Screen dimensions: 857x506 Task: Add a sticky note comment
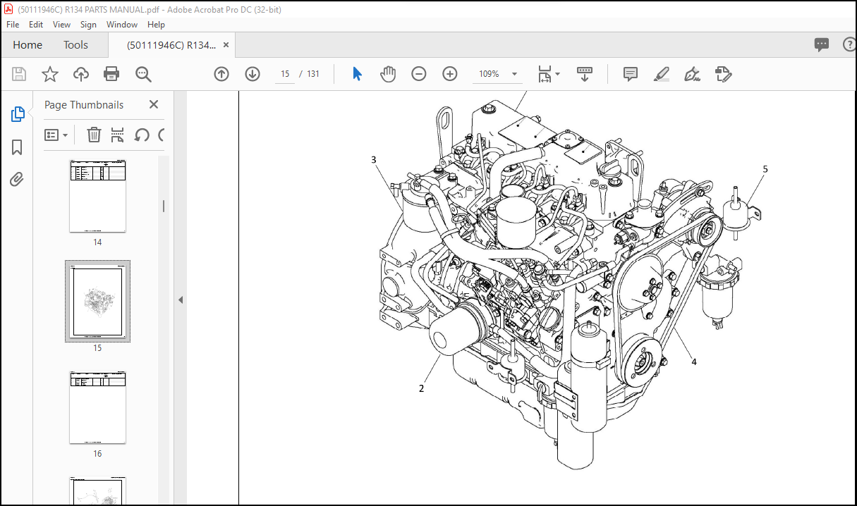point(631,74)
